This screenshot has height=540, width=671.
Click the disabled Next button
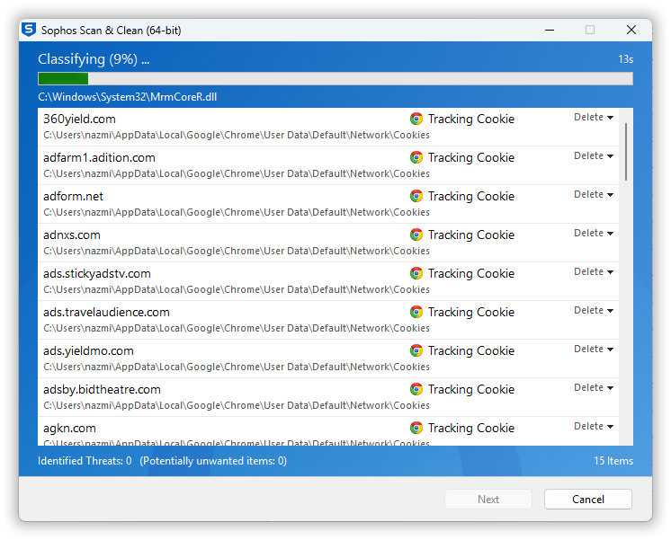pos(488,499)
